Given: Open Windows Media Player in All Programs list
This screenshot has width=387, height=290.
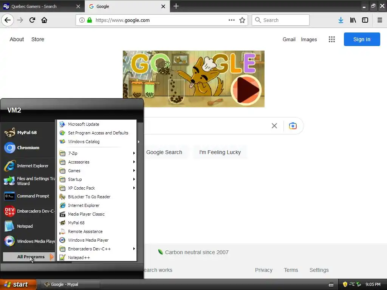Looking at the screenshot, I should [x=97, y=240].
